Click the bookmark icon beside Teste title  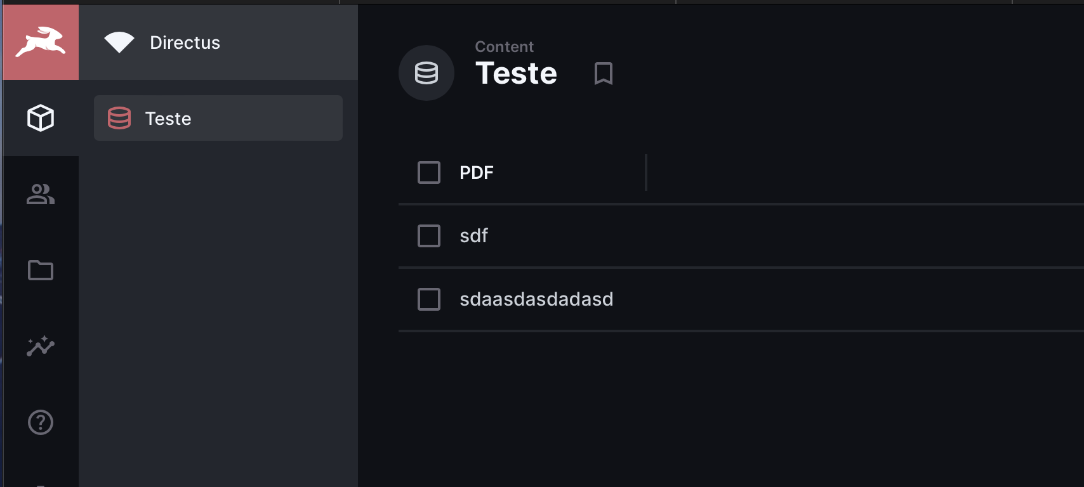click(603, 74)
